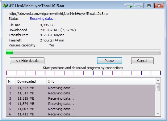Click the scroll up arrow in connections list
167x121 pixels.
tap(158, 80)
